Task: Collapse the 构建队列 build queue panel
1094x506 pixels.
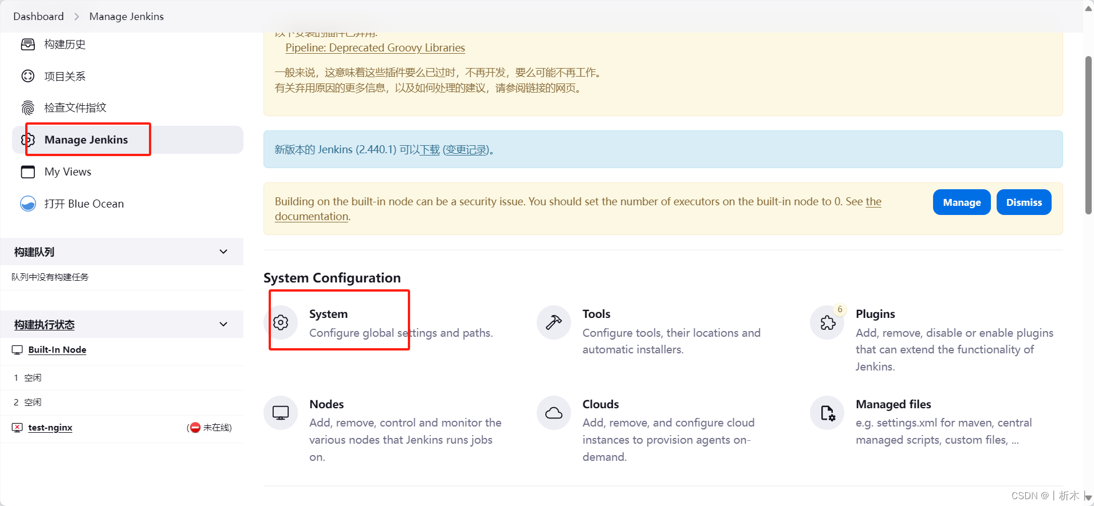Action: 223,252
